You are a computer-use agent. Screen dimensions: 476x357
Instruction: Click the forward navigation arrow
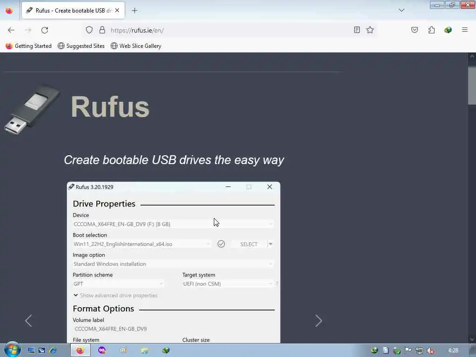tap(28, 30)
